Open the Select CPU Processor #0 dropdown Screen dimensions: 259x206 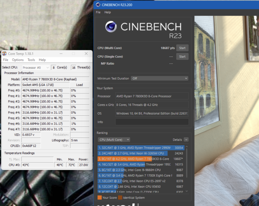pos(36,68)
